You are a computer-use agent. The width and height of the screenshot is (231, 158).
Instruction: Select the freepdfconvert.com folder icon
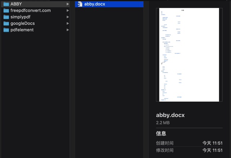[x=6, y=10]
